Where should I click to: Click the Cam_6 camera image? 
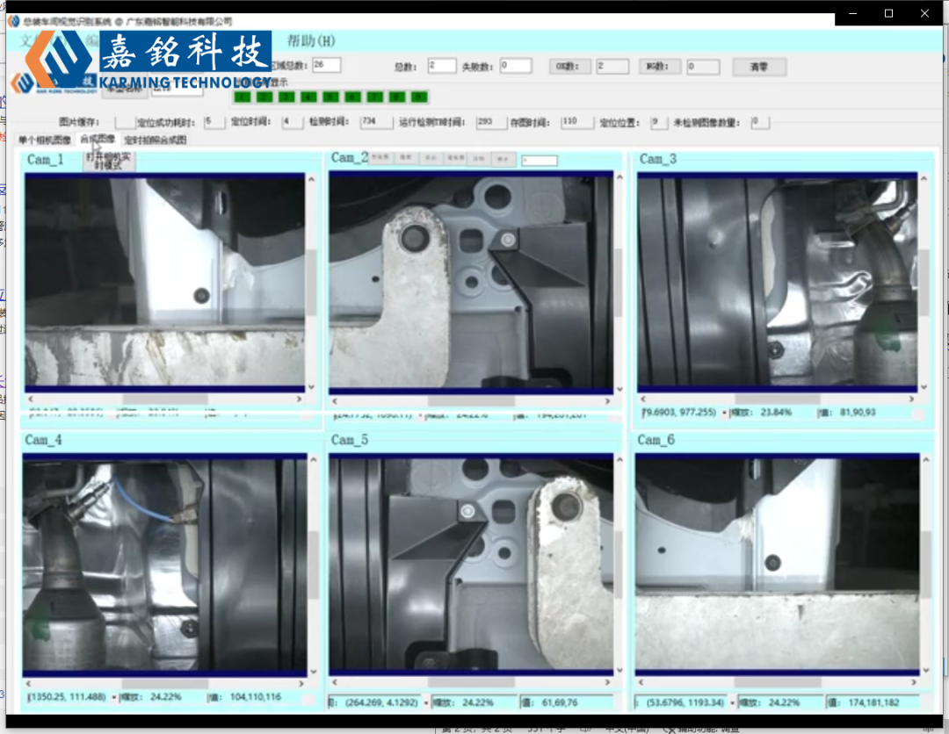(777, 564)
